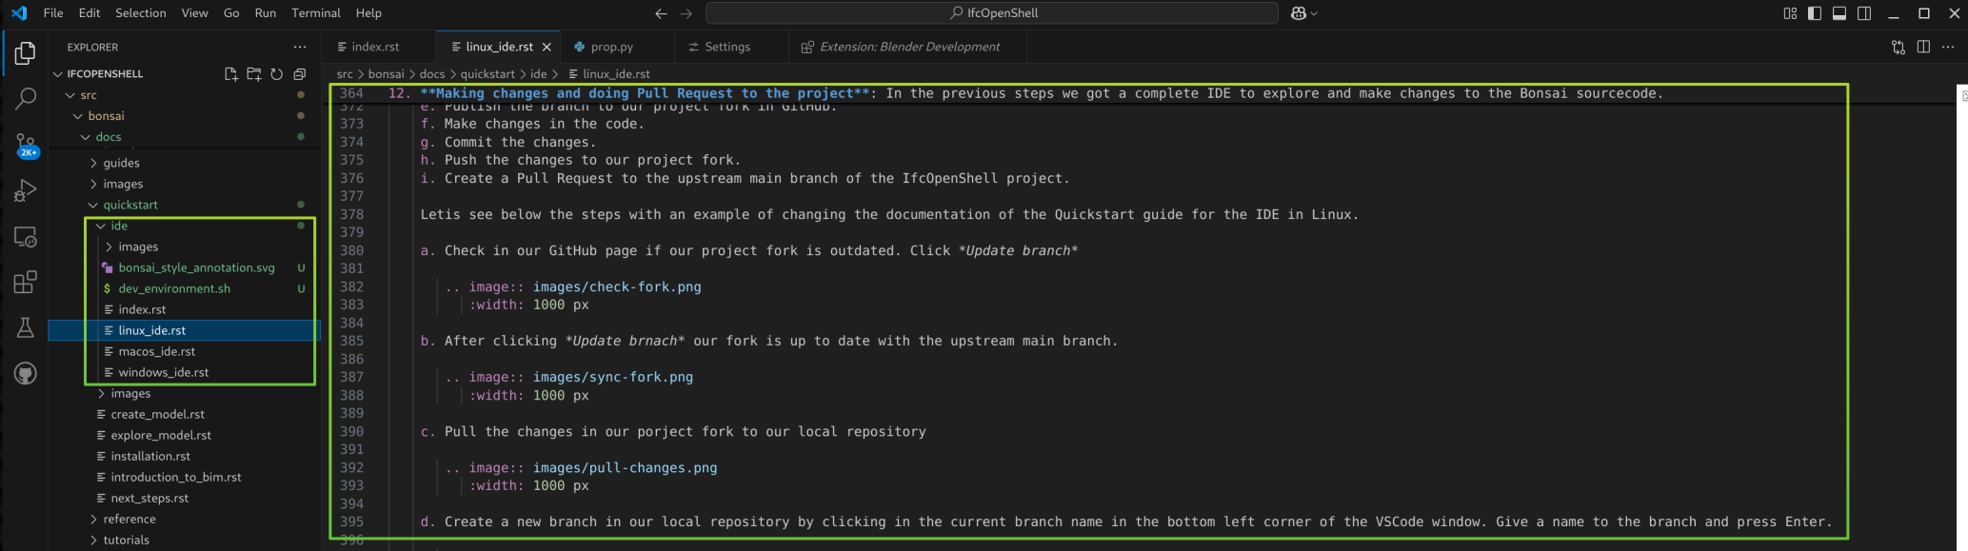Open dev_environment.sh in Explorer

click(174, 288)
